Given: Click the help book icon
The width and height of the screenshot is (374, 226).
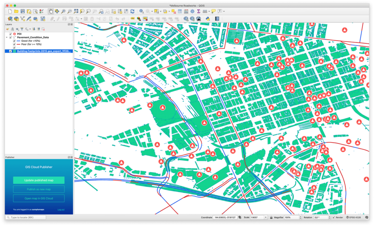Looking at the screenshot, I should (217, 19).
